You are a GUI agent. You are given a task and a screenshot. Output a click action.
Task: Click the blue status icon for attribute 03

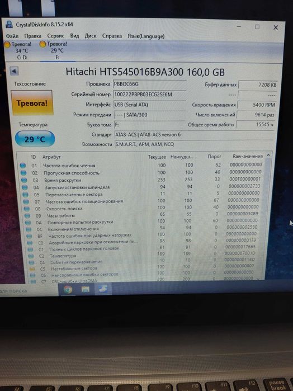24,180
